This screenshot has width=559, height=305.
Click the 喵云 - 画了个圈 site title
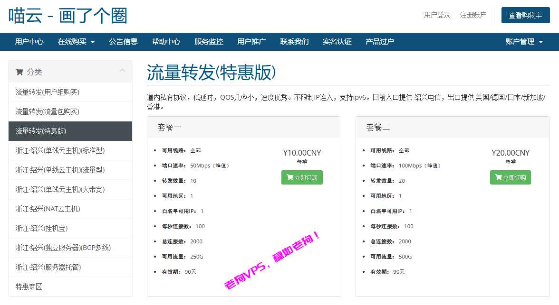pyautogui.click(x=68, y=16)
